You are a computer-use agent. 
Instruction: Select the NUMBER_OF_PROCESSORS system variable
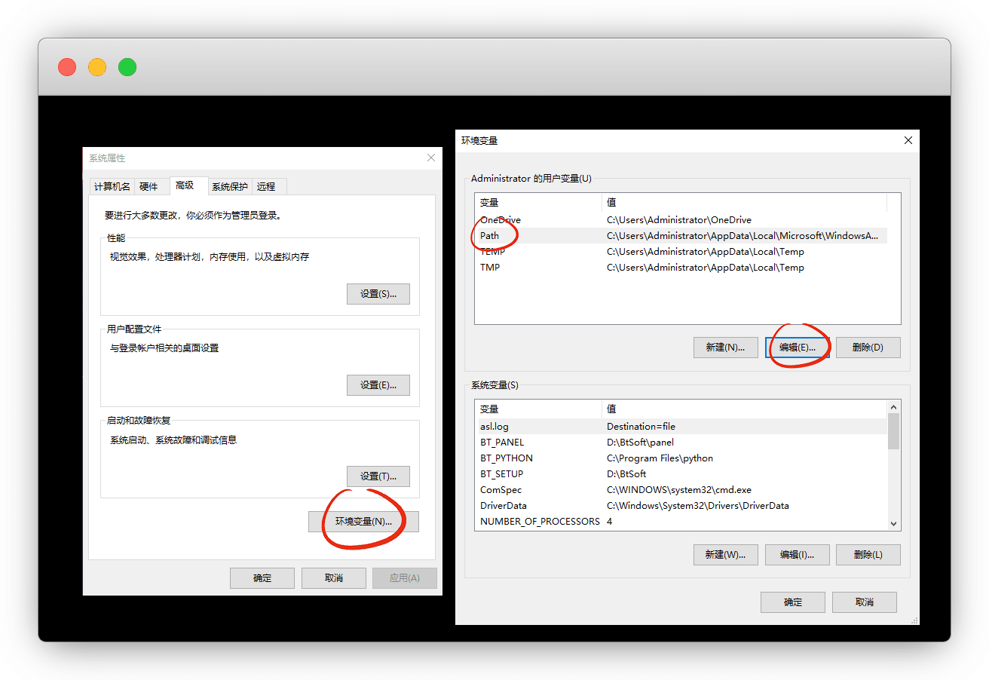[x=681, y=522]
